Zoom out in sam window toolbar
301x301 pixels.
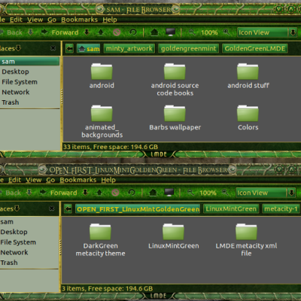[192, 32]
